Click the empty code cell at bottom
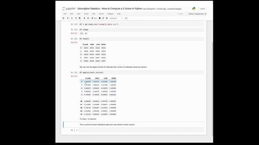 pos(141,130)
